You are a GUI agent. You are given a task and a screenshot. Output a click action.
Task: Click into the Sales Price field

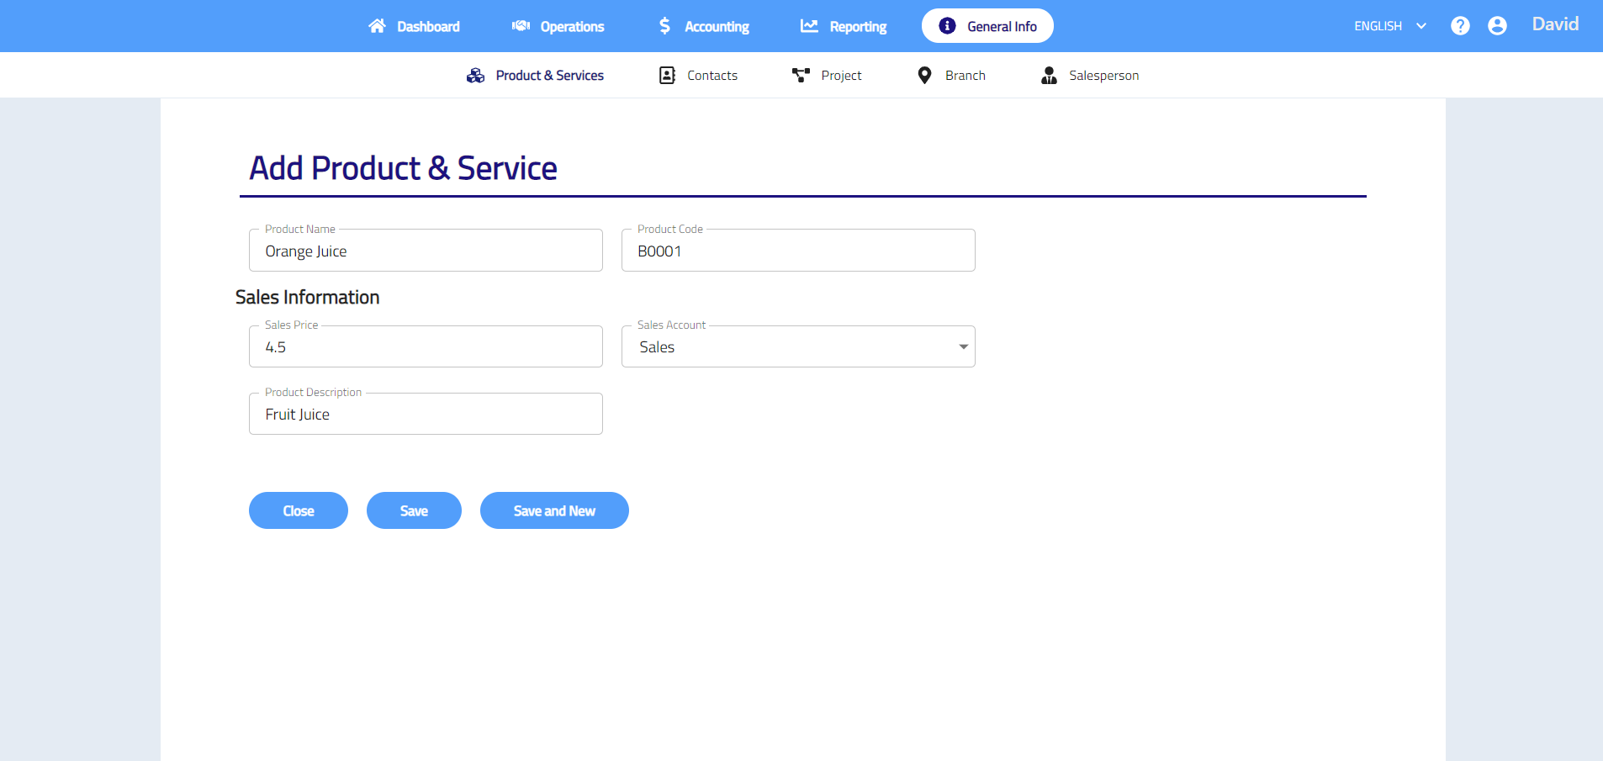[426, 347]
